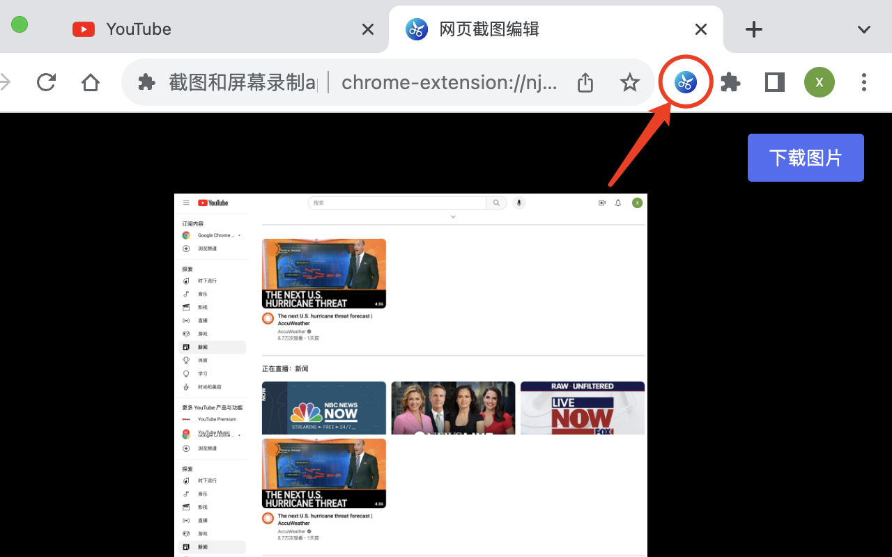Click the extension puzzle icon in address bar
Image resolution: width=892 pixels, height=557 pixels.
[146, 83]
